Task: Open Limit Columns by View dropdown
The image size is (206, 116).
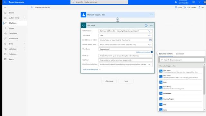Action: [149, 64]
